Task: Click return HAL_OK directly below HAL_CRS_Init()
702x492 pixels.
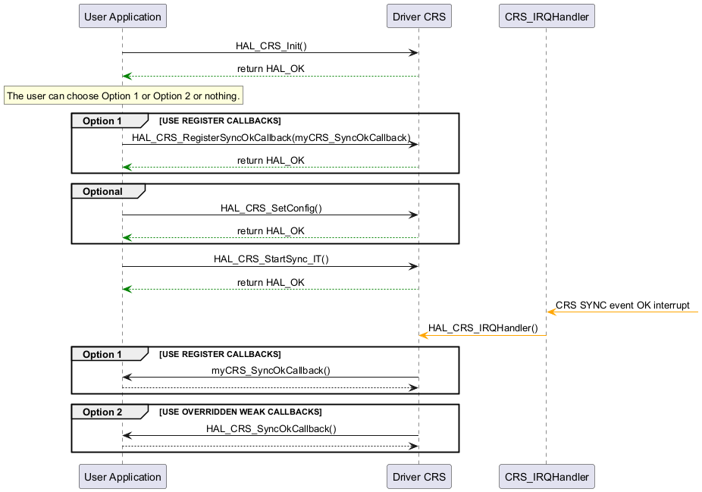Action: [x=271, y=69]
